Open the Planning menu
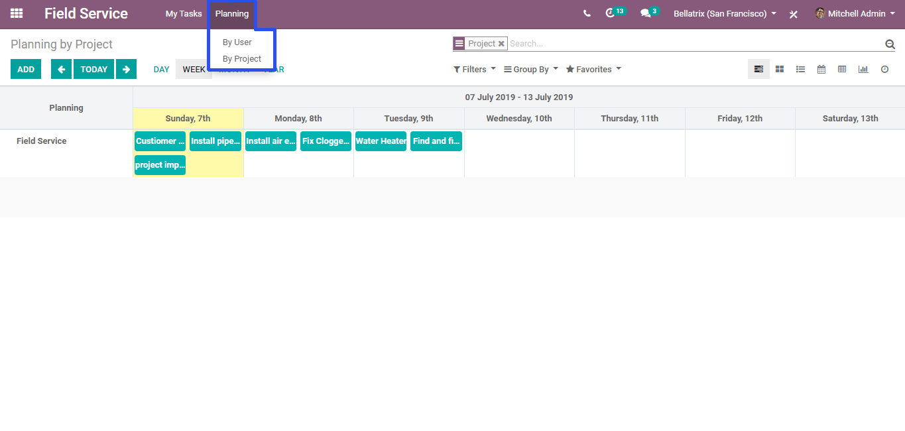905x431 pixels. tap(232, 13)
